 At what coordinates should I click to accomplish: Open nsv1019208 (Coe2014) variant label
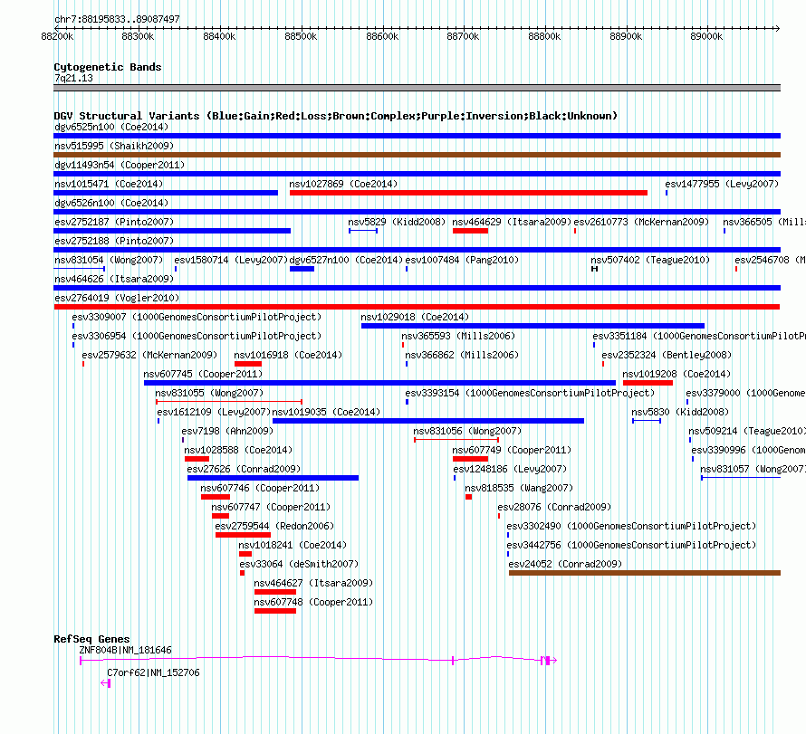pyautogui.click(x=676, y=374)
